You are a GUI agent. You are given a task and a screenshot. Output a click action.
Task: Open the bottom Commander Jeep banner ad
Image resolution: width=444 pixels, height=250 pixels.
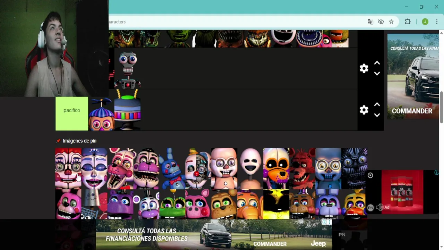[x=214, y=234]
